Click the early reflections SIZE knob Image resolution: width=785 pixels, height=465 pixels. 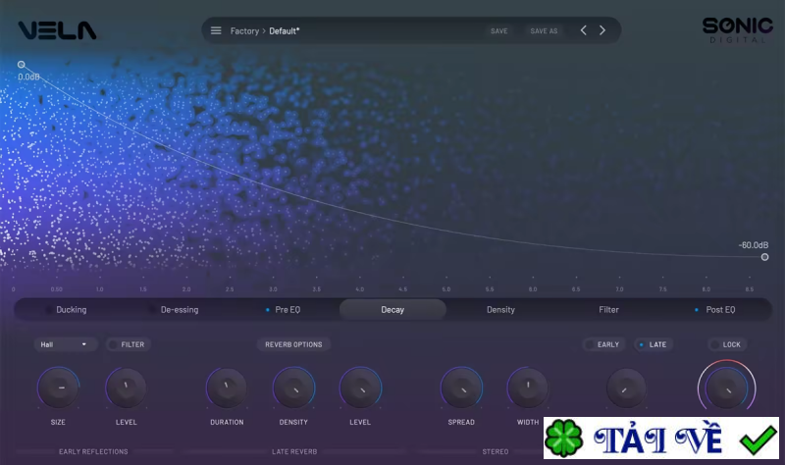coord(58,387)
